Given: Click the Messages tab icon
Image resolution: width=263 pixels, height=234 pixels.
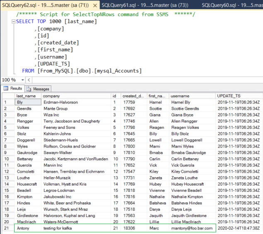Looking at the screenshot, I should pyautogui.click(x=29, y=89).
